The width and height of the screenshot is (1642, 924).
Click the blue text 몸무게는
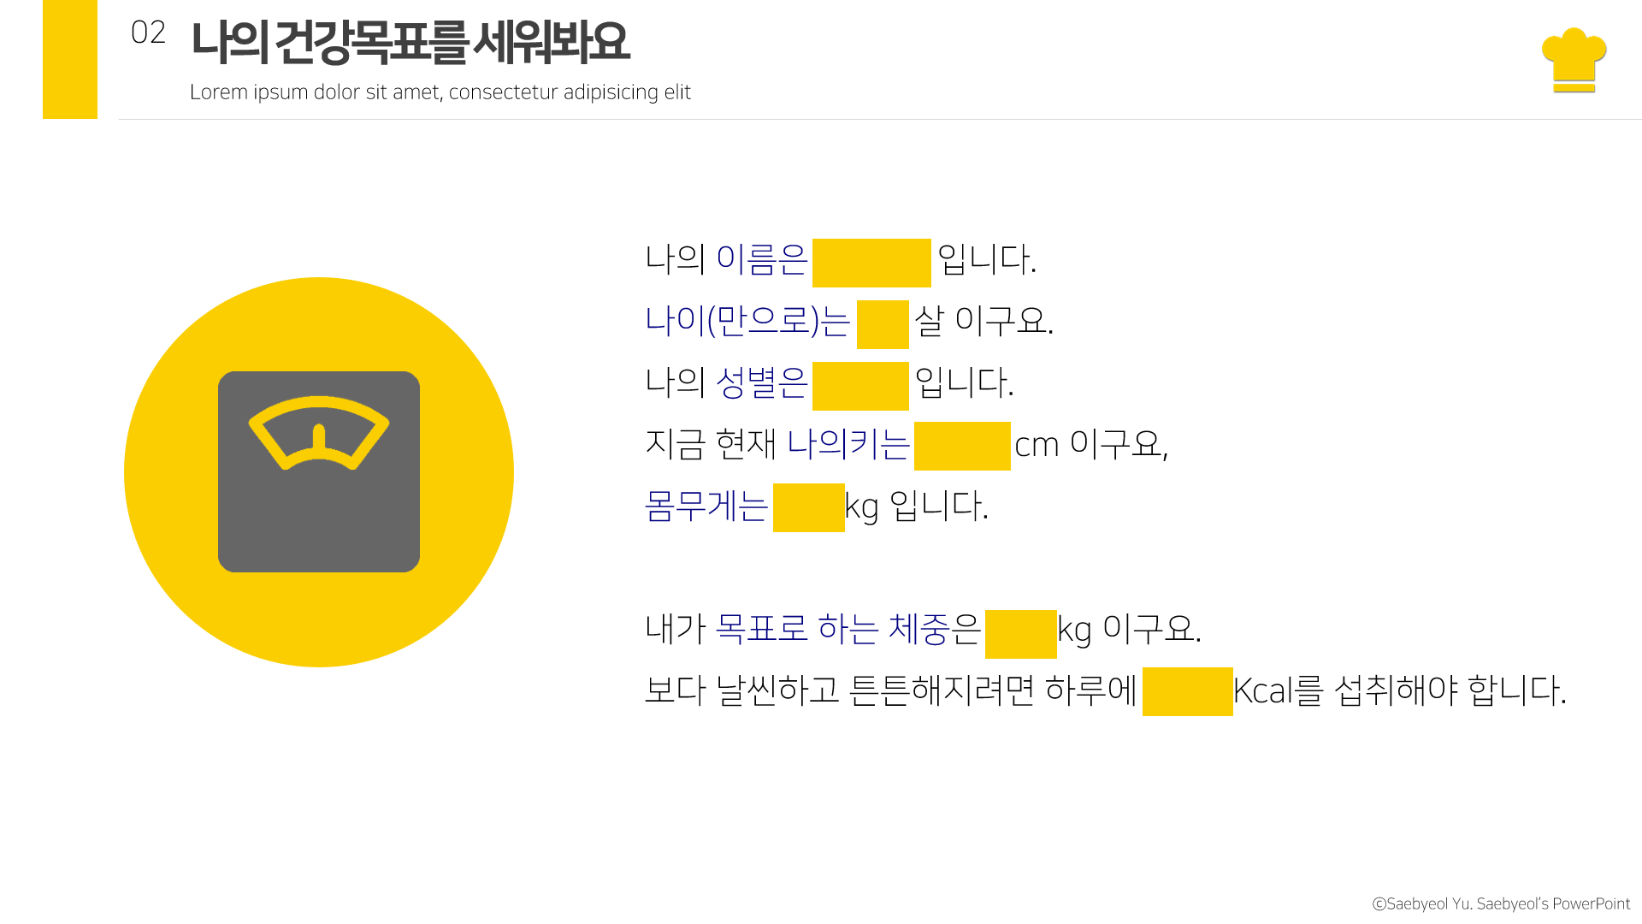tap(706, 506)
